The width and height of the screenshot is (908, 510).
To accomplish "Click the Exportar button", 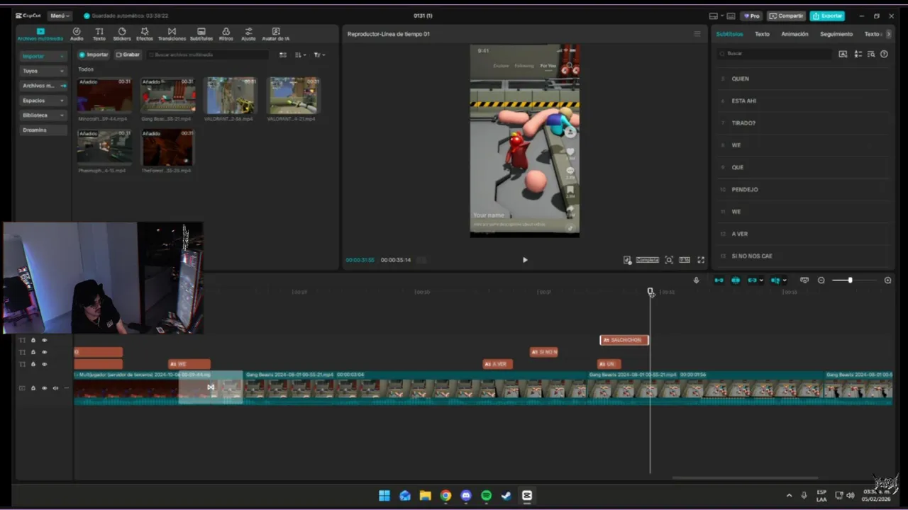I will pyautogui.click(x=827, y=16).
